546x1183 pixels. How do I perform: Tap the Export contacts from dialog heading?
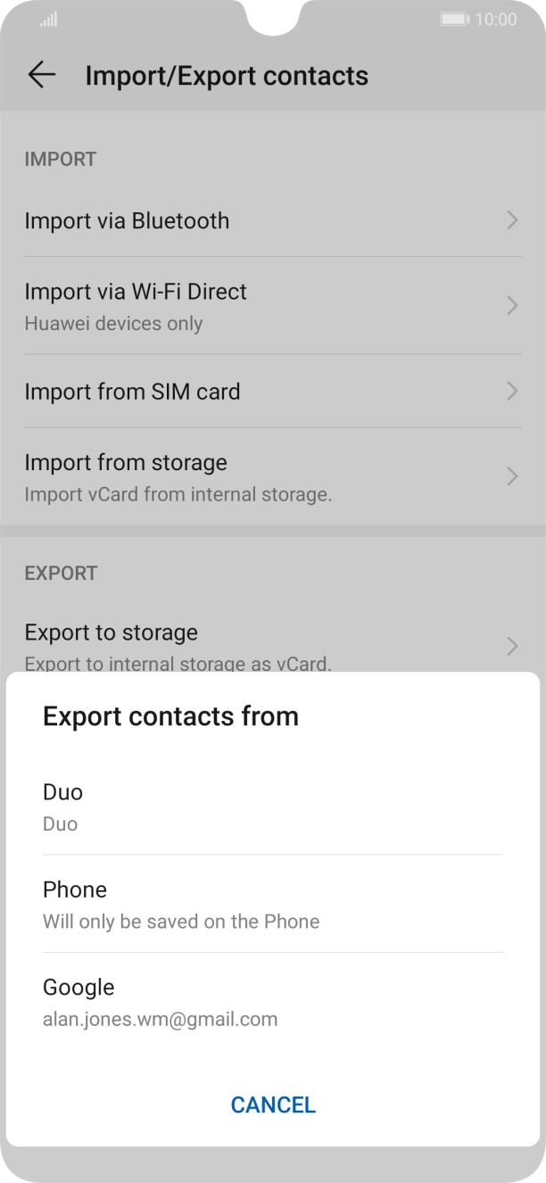170,716
